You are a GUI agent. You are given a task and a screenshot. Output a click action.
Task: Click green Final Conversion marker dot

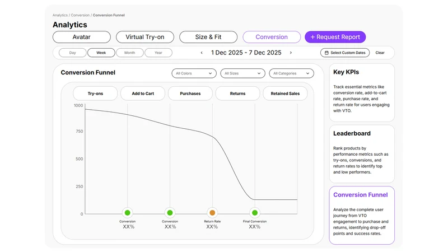[x=255, y=213]
